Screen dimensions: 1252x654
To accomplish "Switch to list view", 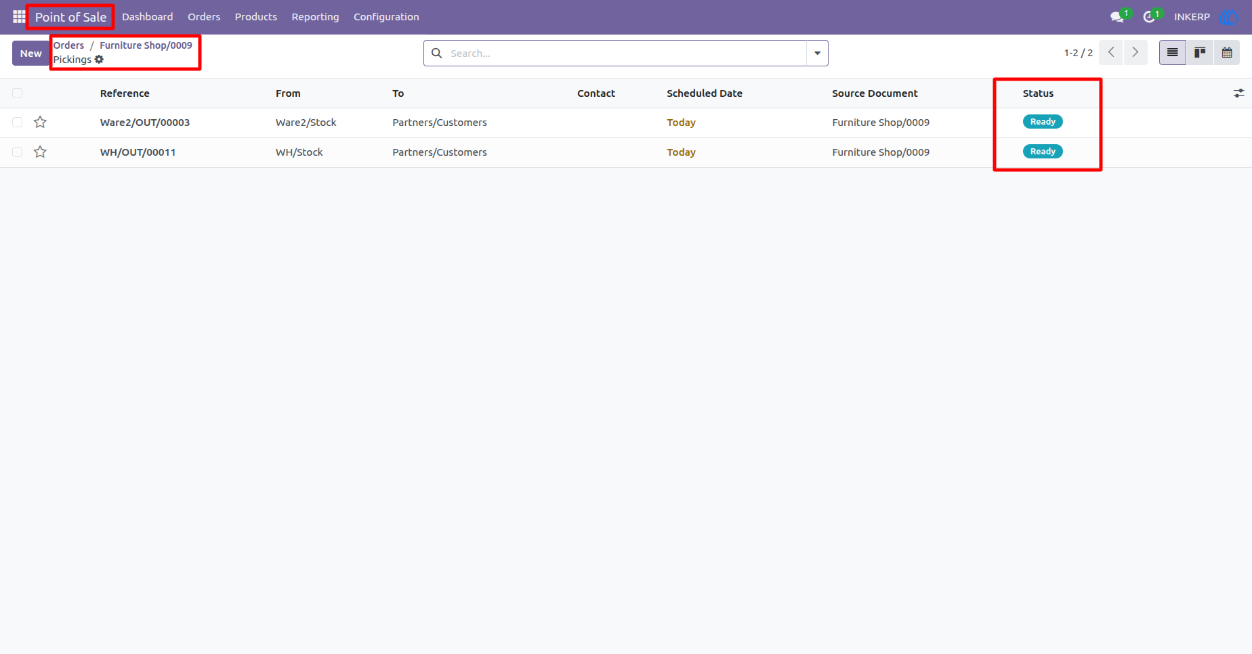I will point(1173,52).
